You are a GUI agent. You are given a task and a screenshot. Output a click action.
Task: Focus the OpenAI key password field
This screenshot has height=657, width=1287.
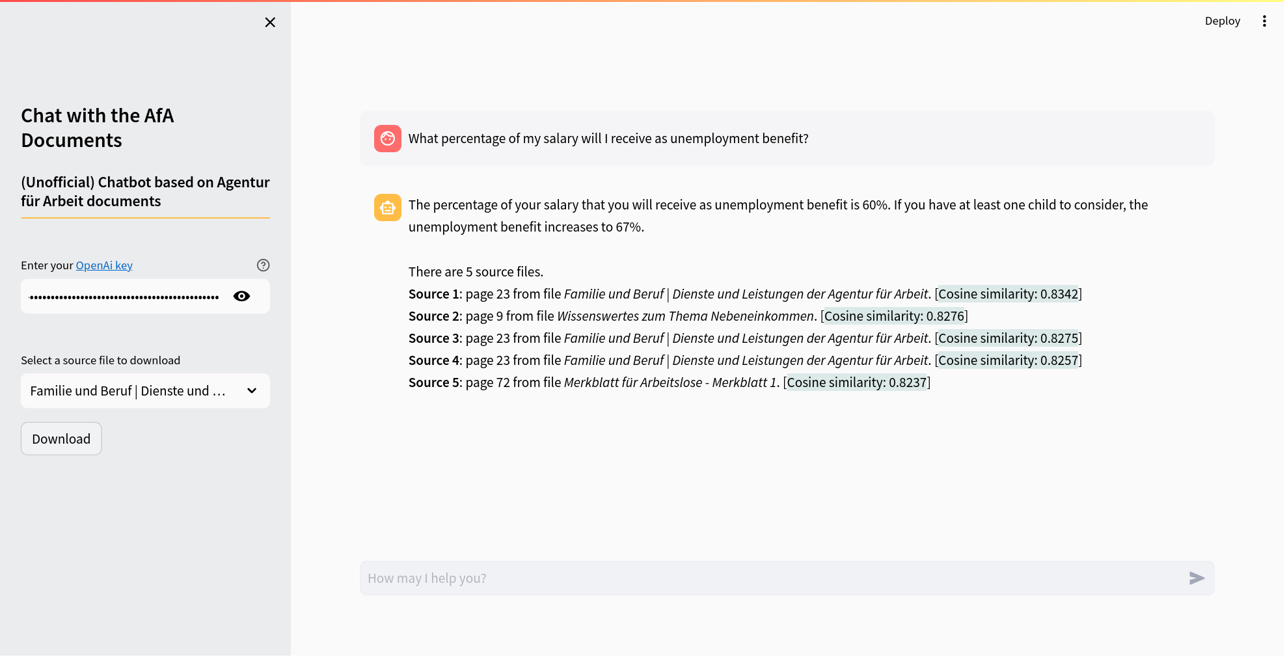[124, 297]
